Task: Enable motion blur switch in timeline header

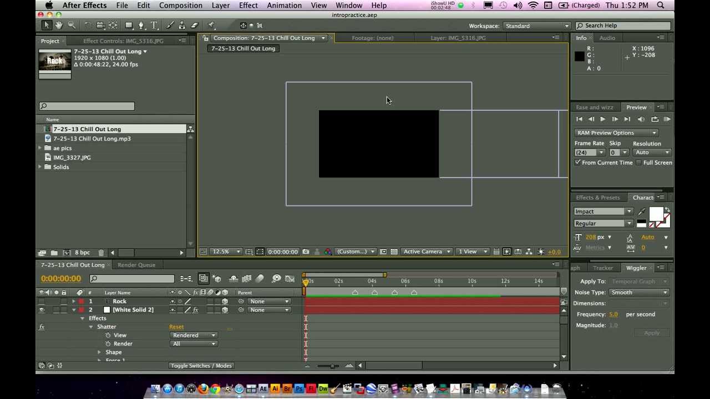Action: (x=260, y=279)
